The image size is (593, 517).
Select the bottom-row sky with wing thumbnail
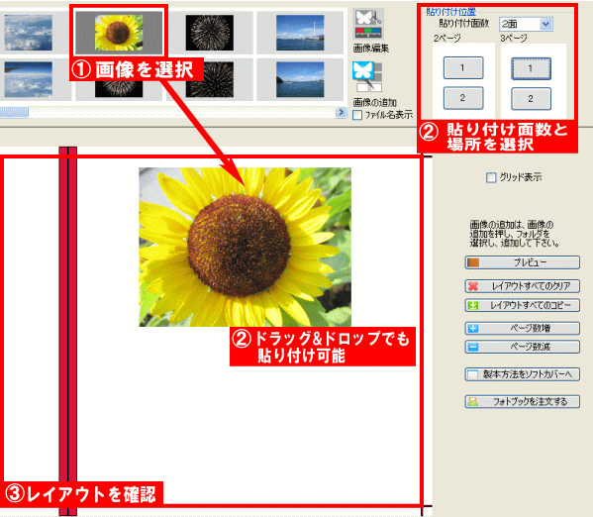click(x=28, y=79)
